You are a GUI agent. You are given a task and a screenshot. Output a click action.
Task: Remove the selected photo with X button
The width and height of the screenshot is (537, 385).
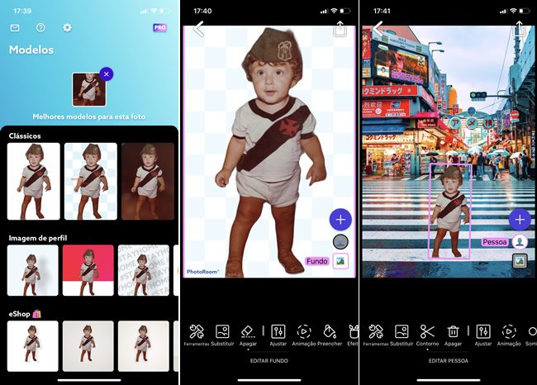click(105, 74)
